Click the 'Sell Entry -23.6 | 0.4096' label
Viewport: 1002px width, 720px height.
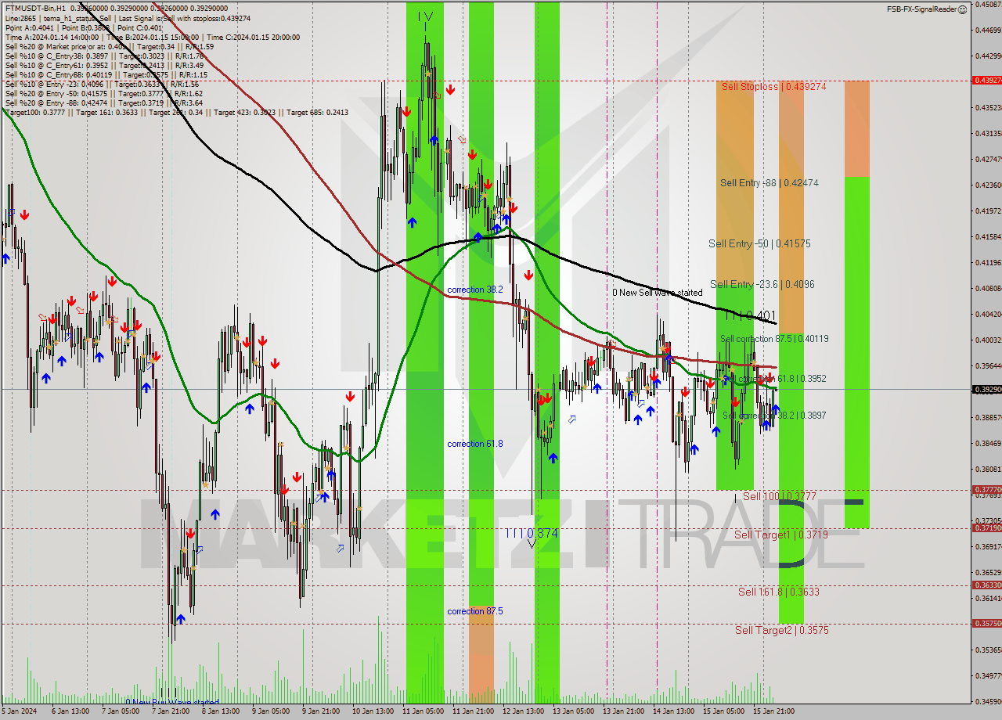point(762,284)
